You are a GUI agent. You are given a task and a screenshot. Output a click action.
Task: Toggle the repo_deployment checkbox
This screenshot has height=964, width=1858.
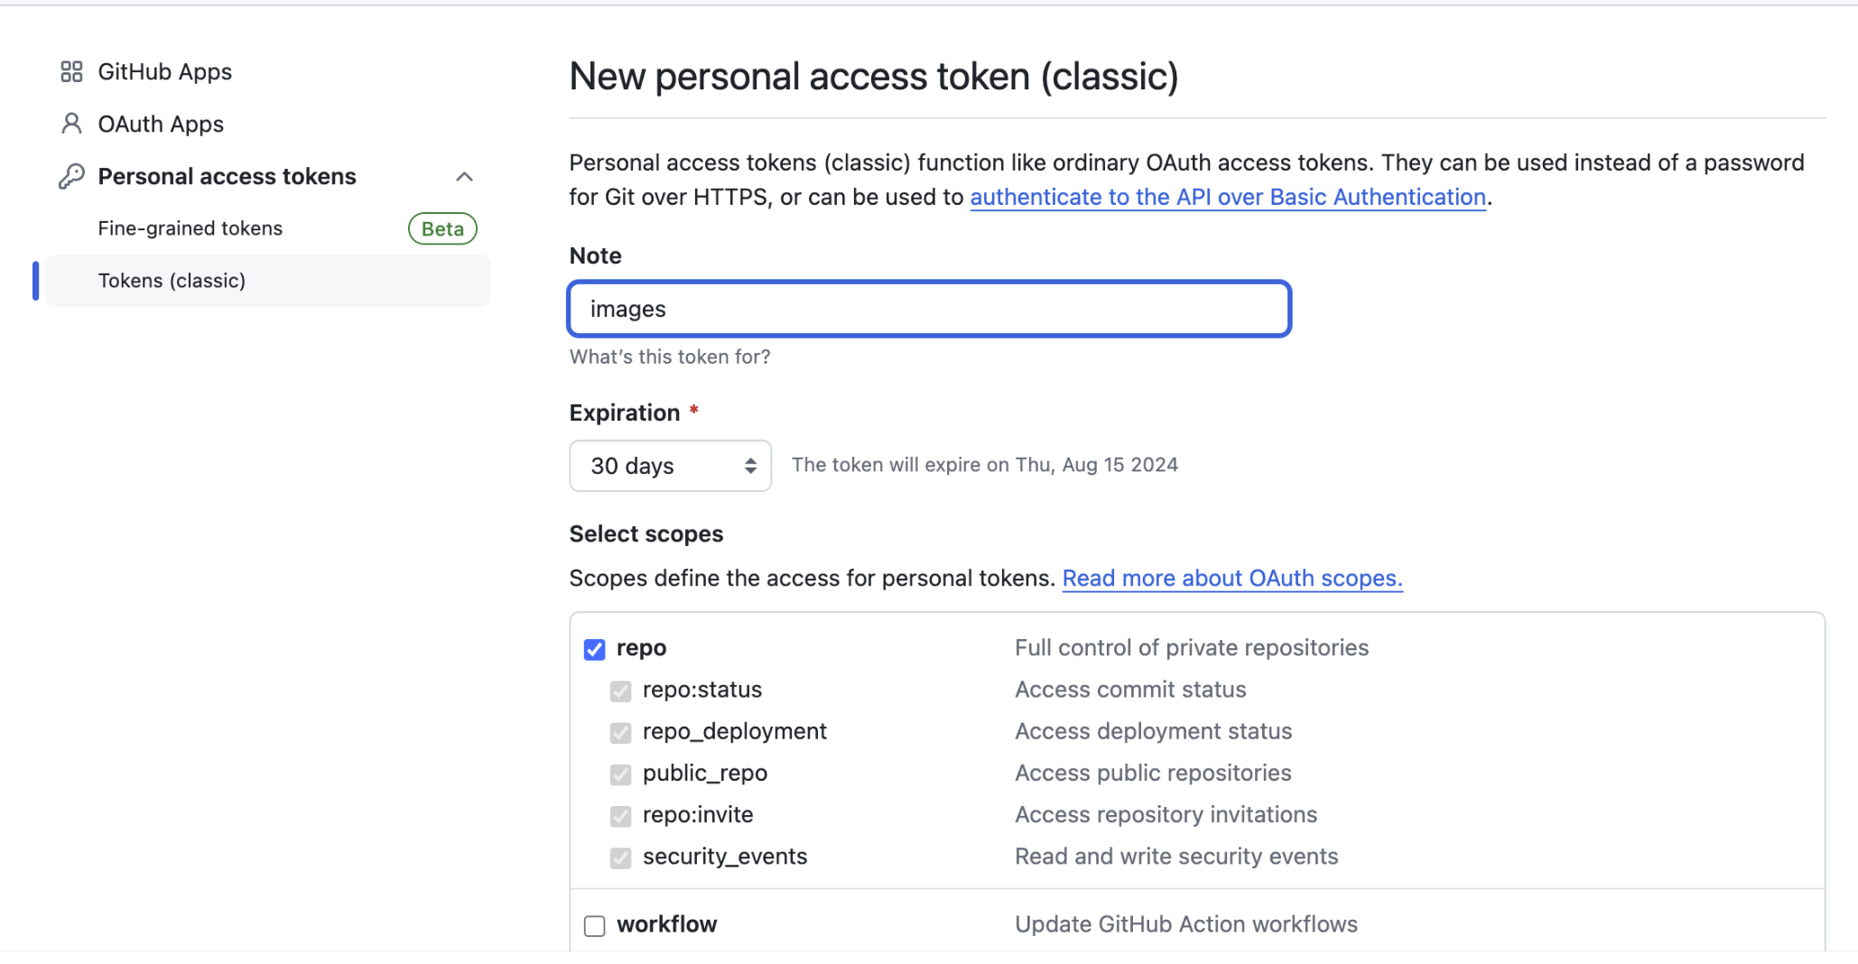coord(620,732)
